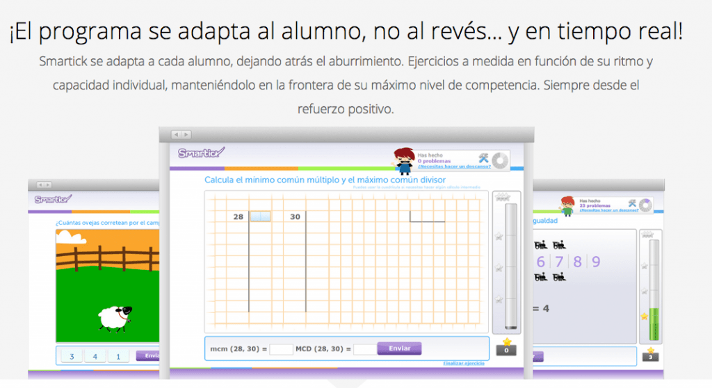Click red-haired avatar in center window
Viewport: 712px width, 388px height.
[404, 161]
